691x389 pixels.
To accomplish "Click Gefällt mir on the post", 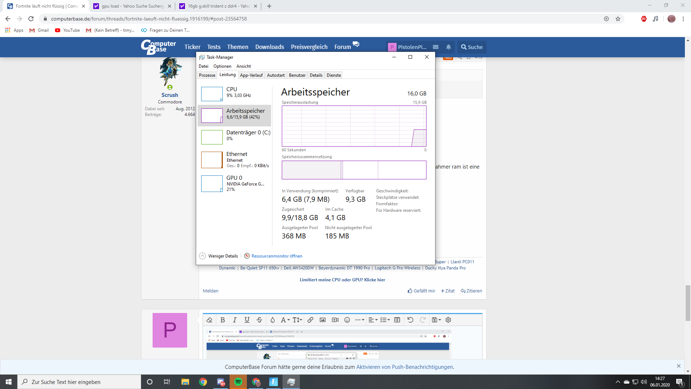I will tap(421, 291).
